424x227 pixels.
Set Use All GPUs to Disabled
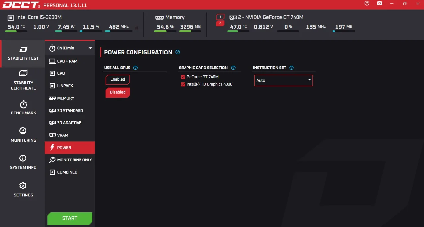pos(118,92)
